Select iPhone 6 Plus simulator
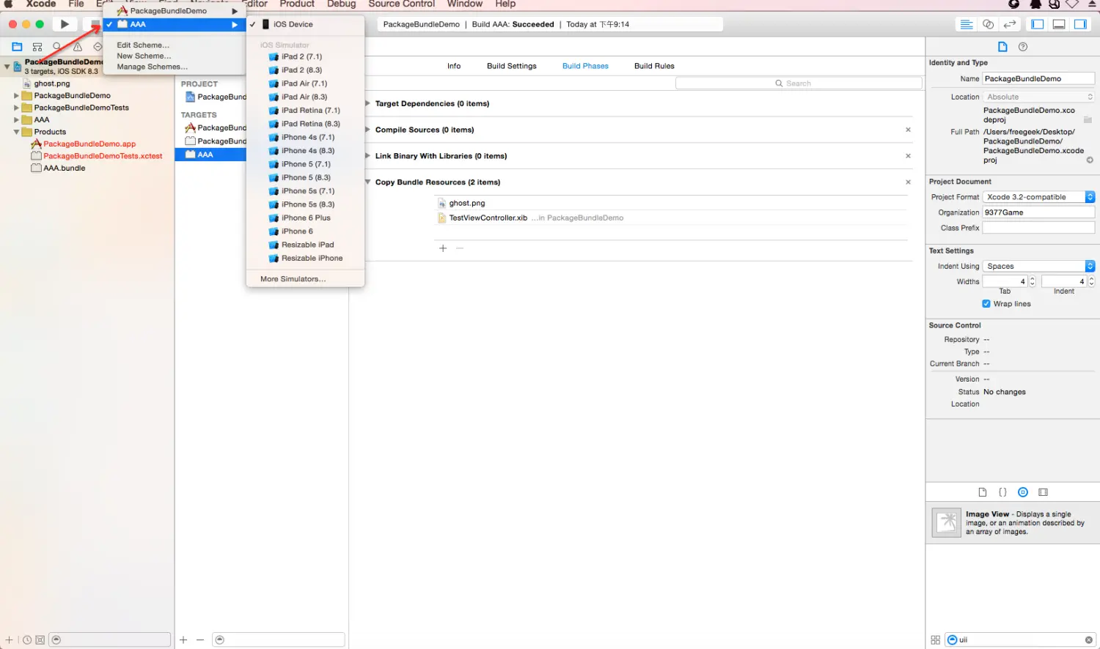The width and height of the screenshot is (1100, 649). pyautogui.click(x=306, y=218)
